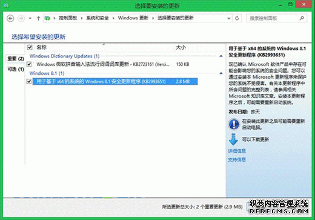Navigate to Windows 更新 breadcrumb
This screenshot has width=315, height=220.
pyautogui.click(x=133, y=18)
